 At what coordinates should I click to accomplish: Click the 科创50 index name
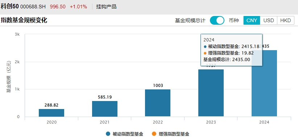(x=9, y=7)
